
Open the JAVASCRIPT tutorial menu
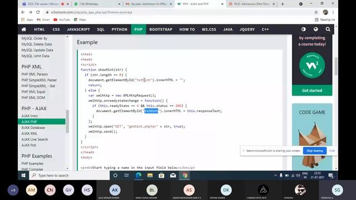point(78,29)
